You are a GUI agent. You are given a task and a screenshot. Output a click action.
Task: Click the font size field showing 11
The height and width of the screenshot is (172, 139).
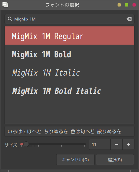pyautogui.click(x=100, y=144)
